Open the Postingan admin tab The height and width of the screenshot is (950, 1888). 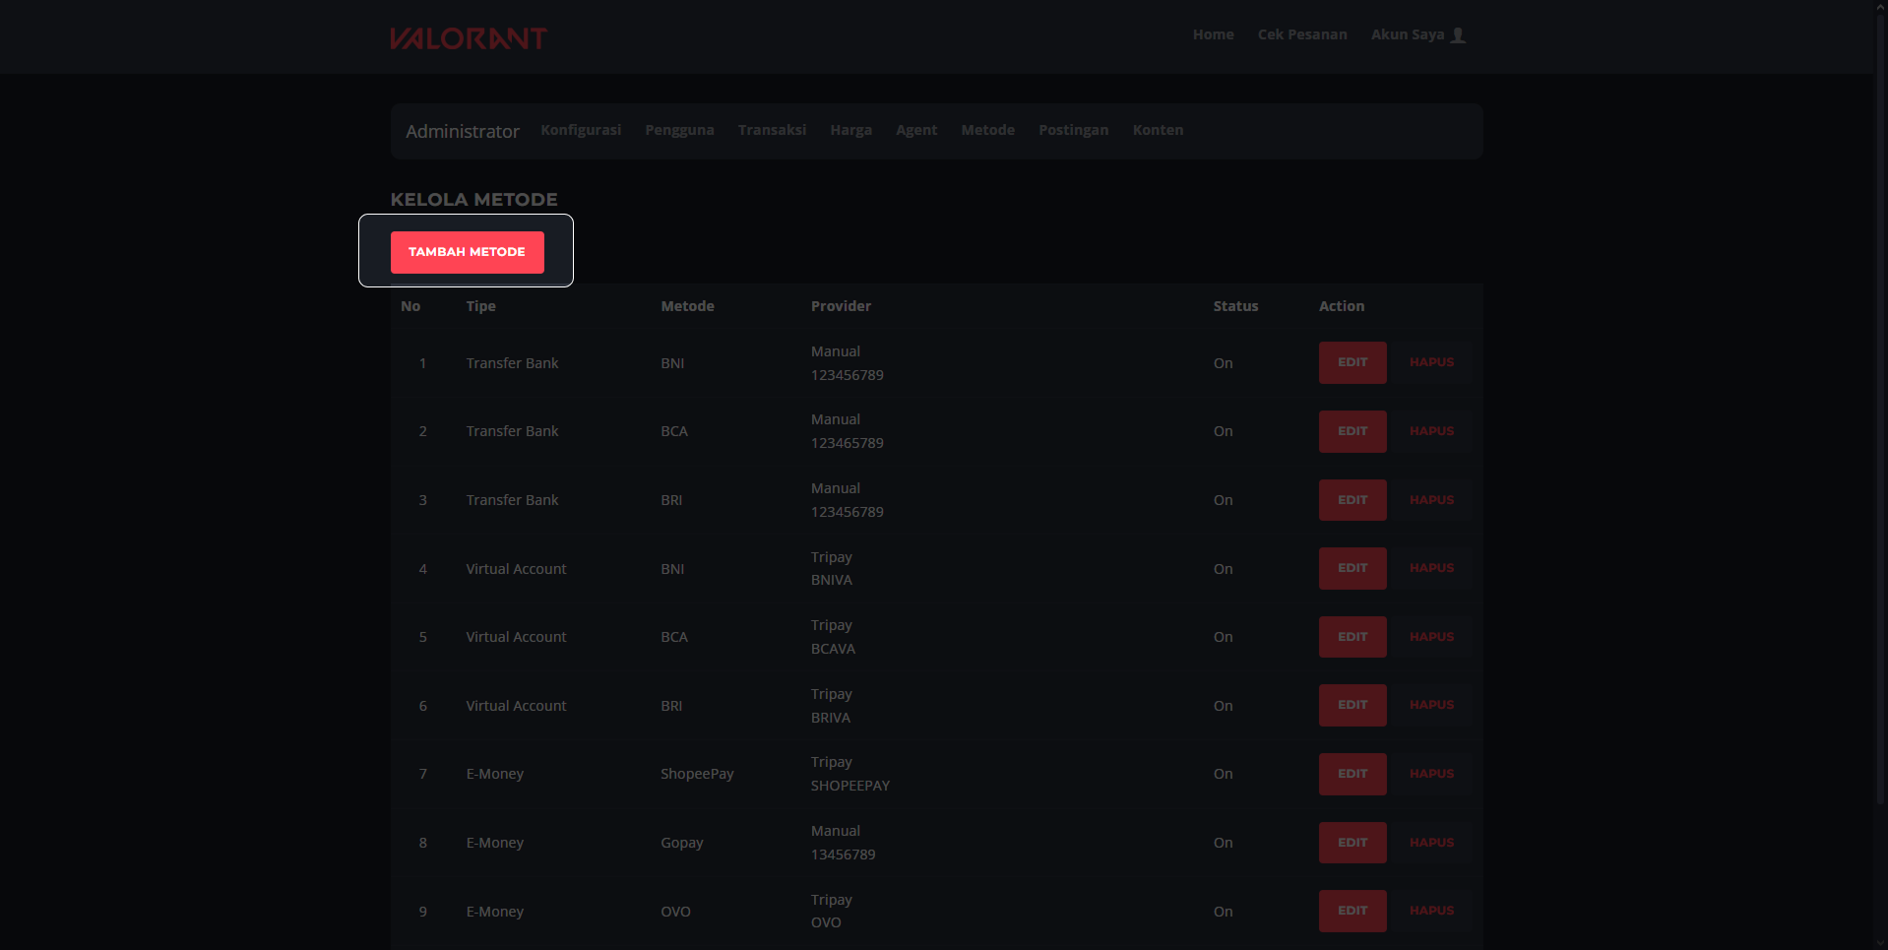(1073, 130)
